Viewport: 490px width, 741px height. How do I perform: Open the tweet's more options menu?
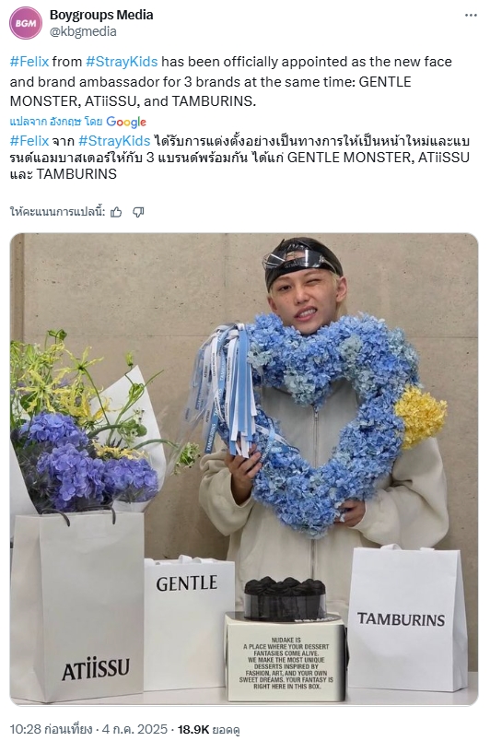[x=471, y=15]
